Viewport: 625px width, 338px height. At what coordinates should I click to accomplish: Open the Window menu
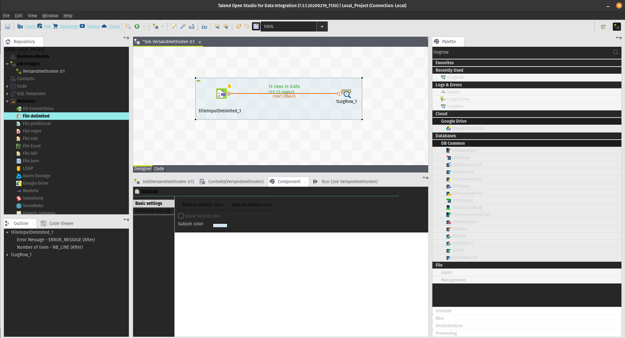[x=50, y=16]
